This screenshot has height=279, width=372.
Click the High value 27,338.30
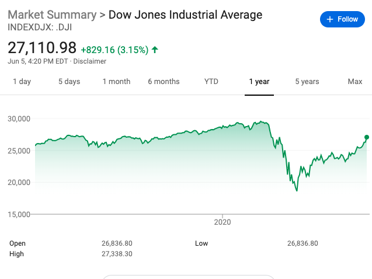coord(117,254)
